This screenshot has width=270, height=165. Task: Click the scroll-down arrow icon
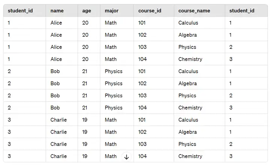126,157
